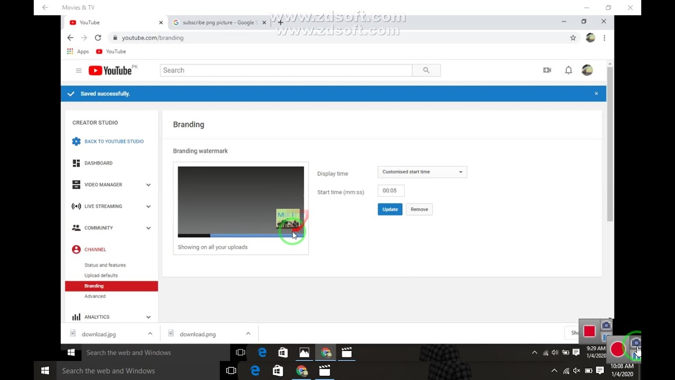Reload the youtube.com/branding page
This screenshot has width=675, height=380.
(98, 37)
